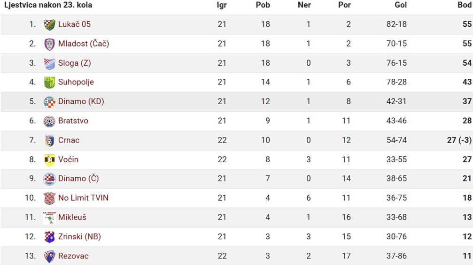Open the Suhopolje team page link
This screenshot has height=265, width=473.
(76, 82)
